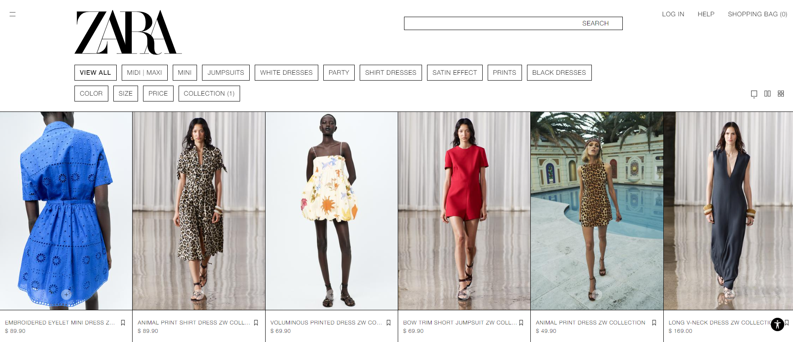
Task: Open SHOPPING BAG (0)
Action: [x=757, y=14]
